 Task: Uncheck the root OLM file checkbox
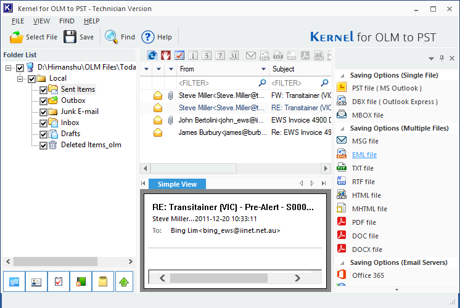pyautogui.click(x=20, y=68)
